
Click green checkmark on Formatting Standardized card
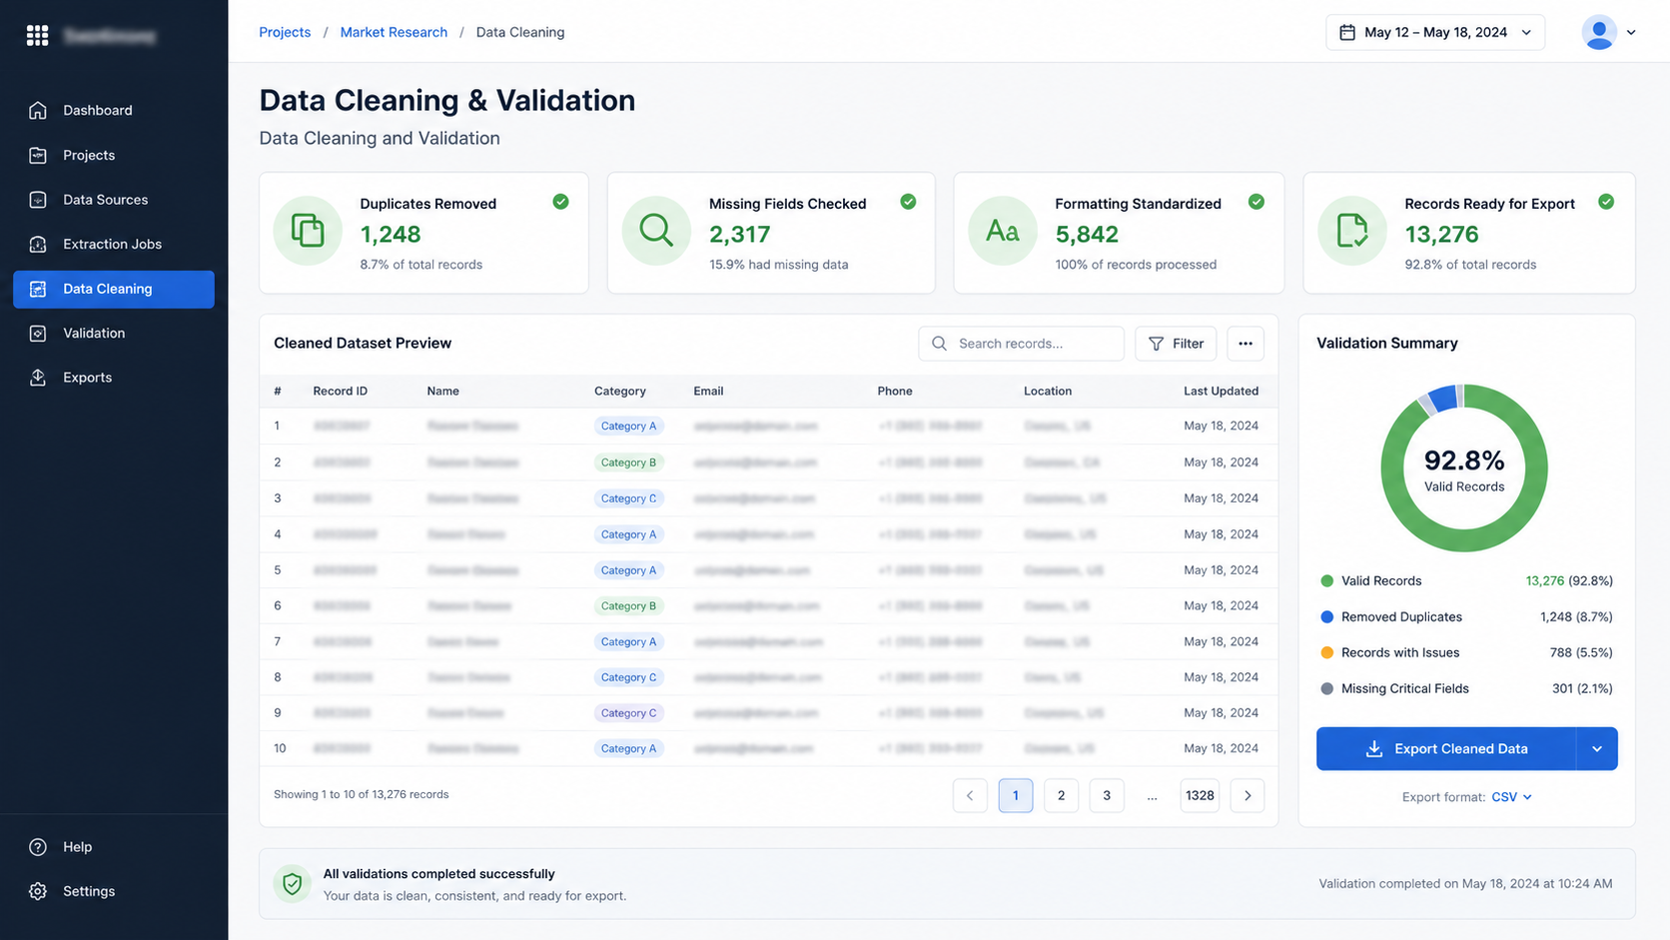(x=1256, y=202)
